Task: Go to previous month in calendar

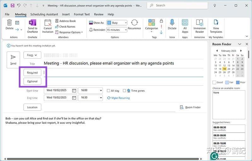Action: (217, 51)
